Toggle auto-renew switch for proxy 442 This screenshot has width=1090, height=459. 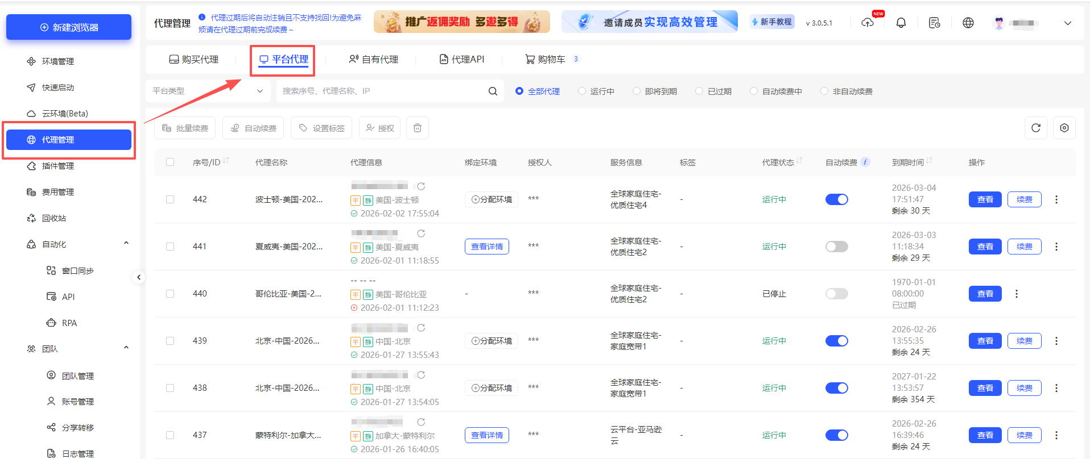[x=836, y=199]
